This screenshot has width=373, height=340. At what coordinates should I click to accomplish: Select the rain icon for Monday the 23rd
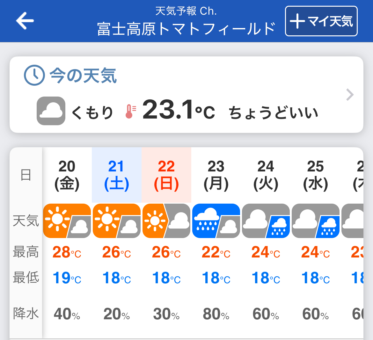pyautogui.click(x=216, y=221)
